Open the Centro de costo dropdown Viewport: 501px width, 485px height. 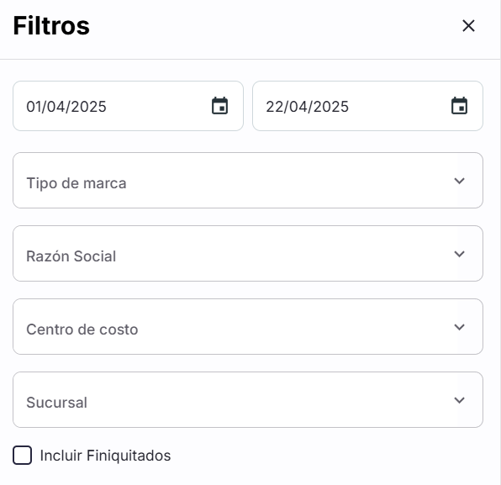(x=248, y=326)
